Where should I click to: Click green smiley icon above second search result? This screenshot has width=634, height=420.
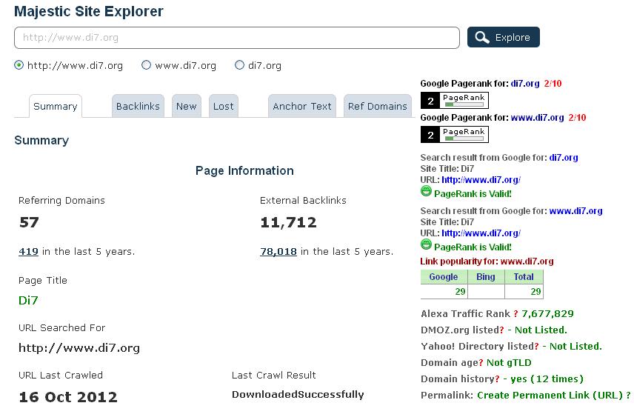coord(426,191)
